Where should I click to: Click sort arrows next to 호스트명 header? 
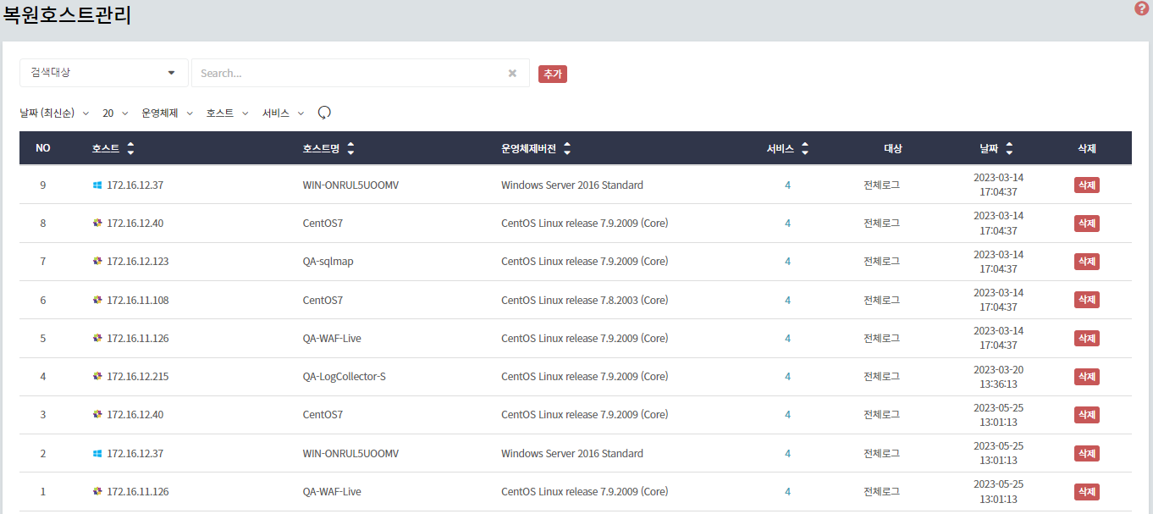point(350,149)
